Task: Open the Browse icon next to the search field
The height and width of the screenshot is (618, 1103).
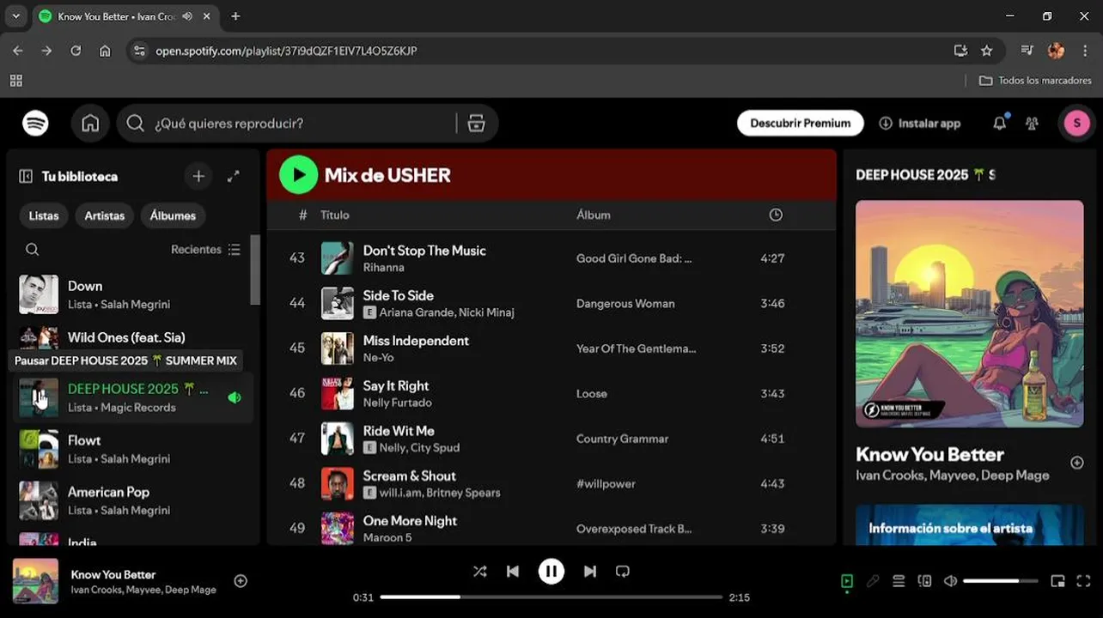Action: pos(476,123)
